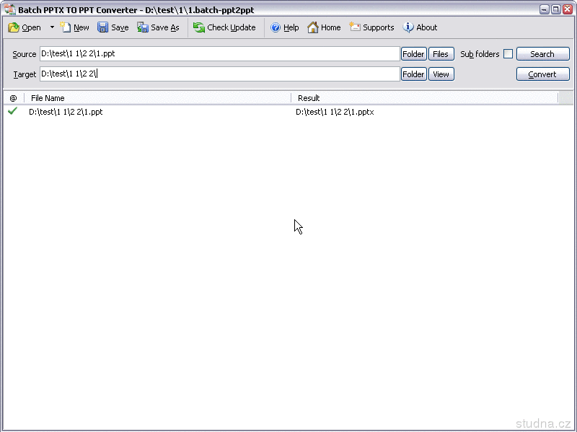The image size is (577, 432).
Task: Click the Save floppy disk icon
Action: click(x=102, y=27)
